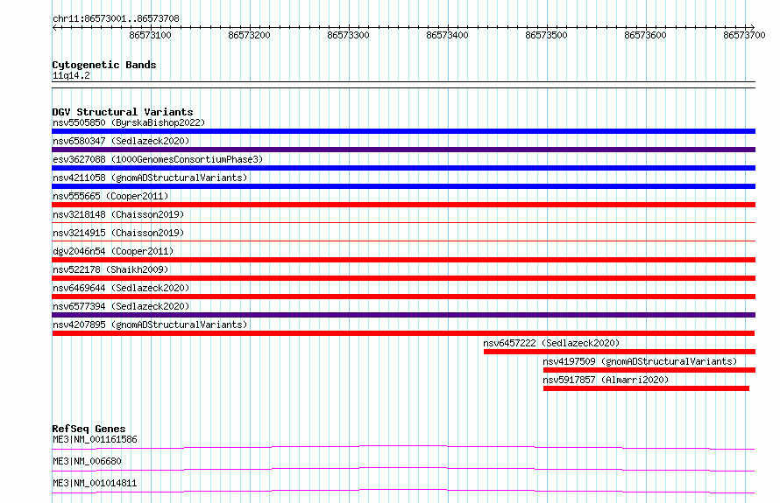Click the 86573600 ruler position
Image resolution: width=780 pixels, height=503 pixels.
tap(645, 35)
